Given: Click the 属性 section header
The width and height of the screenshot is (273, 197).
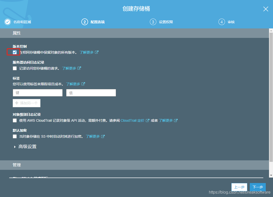Looking at the screenshot, I should pyautogui.click(x=17, y=33).
